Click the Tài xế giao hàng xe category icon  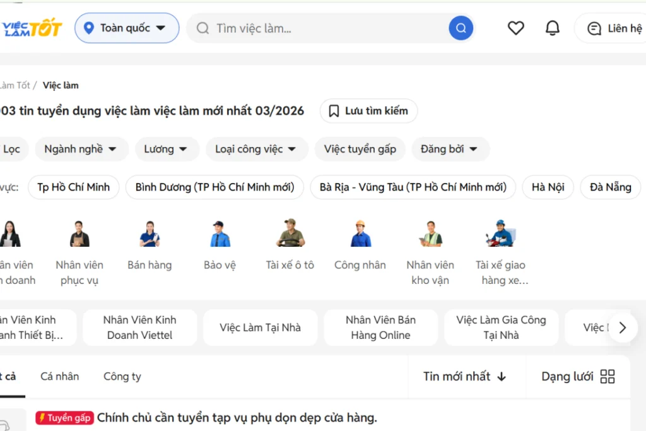click(500, 233)
